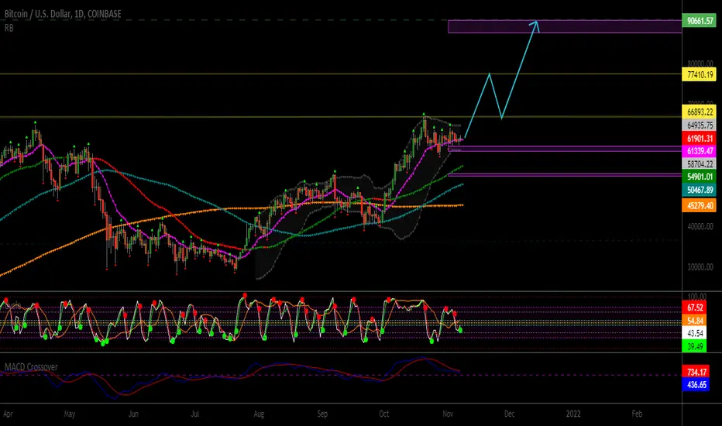Image resolution: width=722 pixels, height=426 pixels.
Task: Select the orange 45279.40 price label
Action: pyautogui.click(x=699, y=205)
